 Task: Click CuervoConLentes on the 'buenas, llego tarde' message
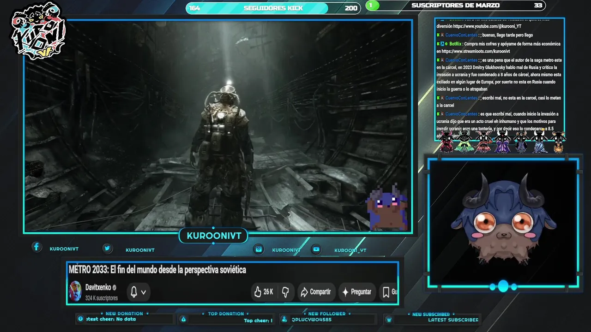click(x=461, y=35)
